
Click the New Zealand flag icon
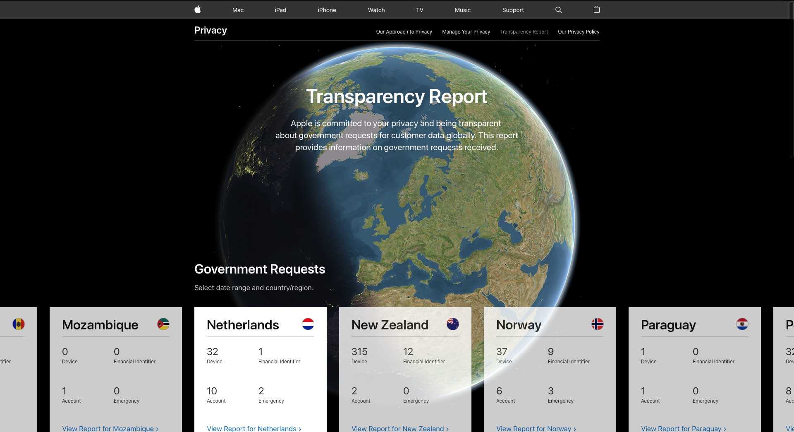coord(453,324)
